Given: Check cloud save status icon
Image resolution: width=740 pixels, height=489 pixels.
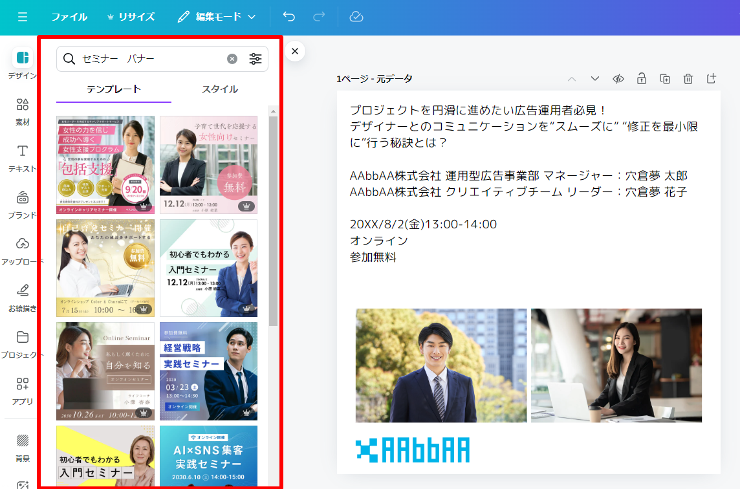Looking at the screenshot, I should pyautogui.click(x=356, y=17).
